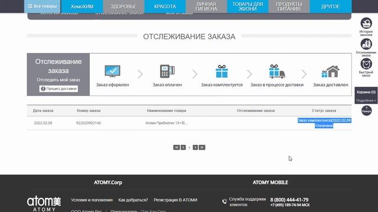This screenshot has height=212, width=378.
Task: Click the Дата заказа column header
Action: point(43,111)
